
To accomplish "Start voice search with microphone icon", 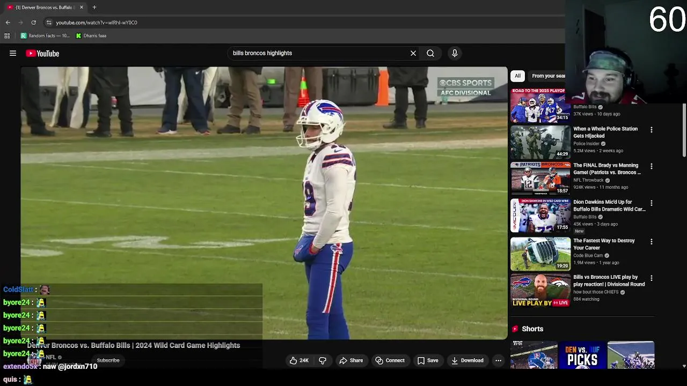I will [455, 53].
